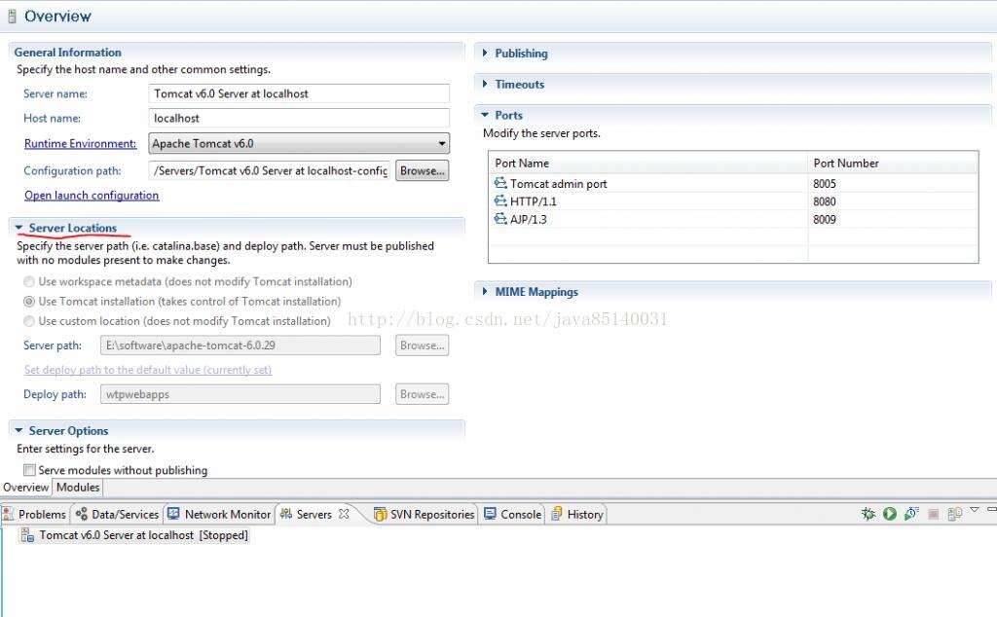
Task: Click the Tomcat admin port row icon
Action: 500,183
